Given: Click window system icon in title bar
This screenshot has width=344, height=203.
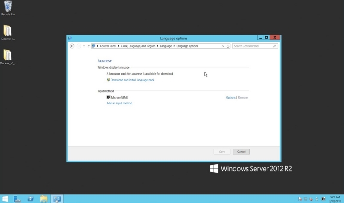Looking at the screenshot, I should click(x=70, y=38).
